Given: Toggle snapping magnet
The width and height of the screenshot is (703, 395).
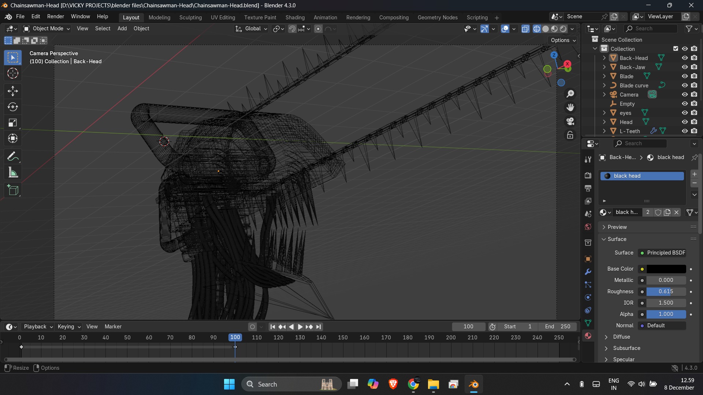Looking at the screenshot, I should click(292, 29).
